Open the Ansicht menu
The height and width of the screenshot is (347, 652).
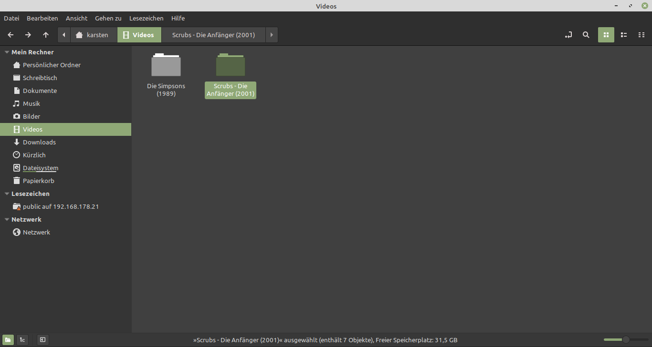pyautogui.click(x=77, y=18)
